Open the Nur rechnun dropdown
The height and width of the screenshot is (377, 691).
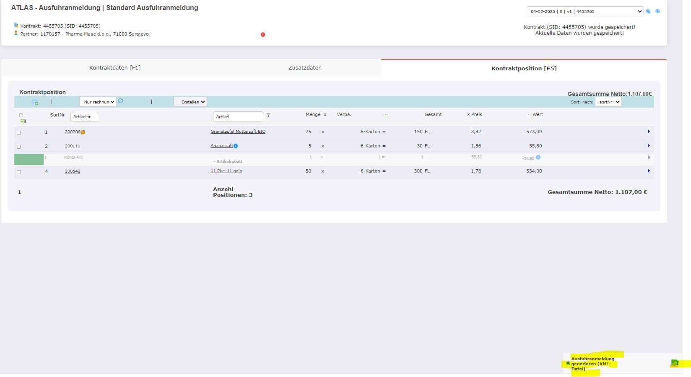click(x=98, y=102)
